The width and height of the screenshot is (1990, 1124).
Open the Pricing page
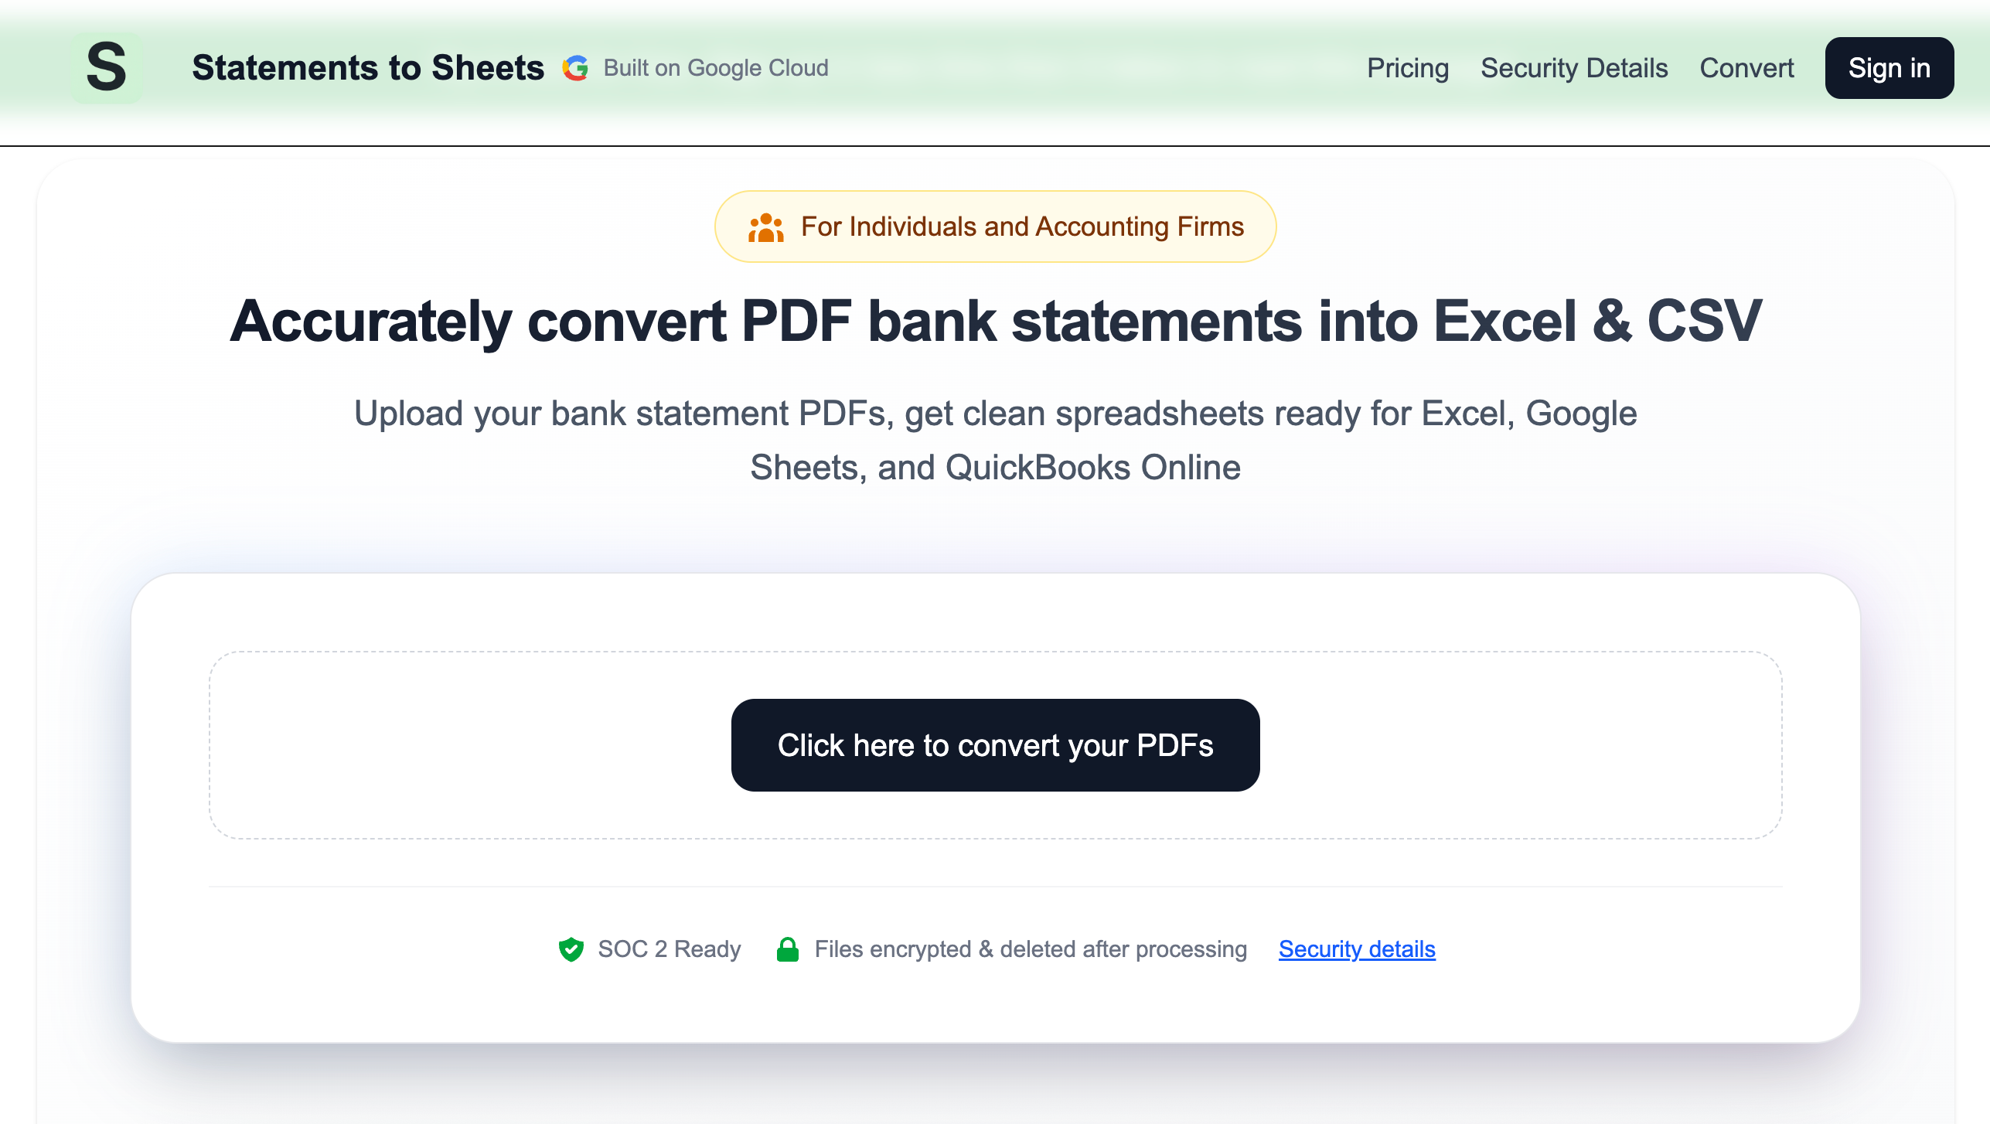pos(1407,68)
